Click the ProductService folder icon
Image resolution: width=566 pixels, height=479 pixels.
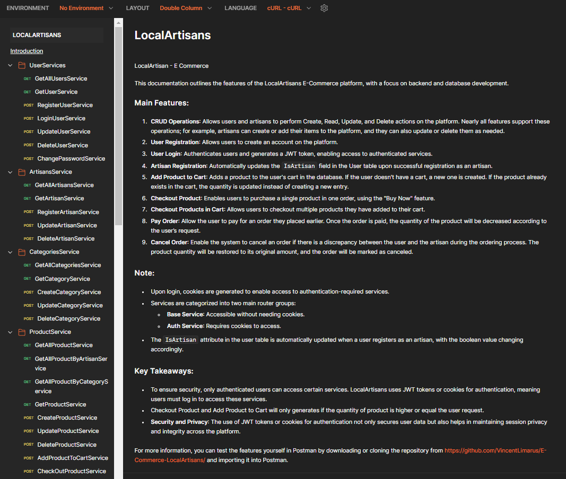click(x=22, y=332)
